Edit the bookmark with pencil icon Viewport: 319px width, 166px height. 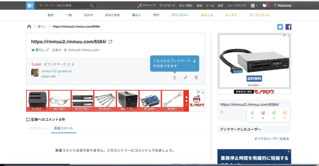[185, 78]
